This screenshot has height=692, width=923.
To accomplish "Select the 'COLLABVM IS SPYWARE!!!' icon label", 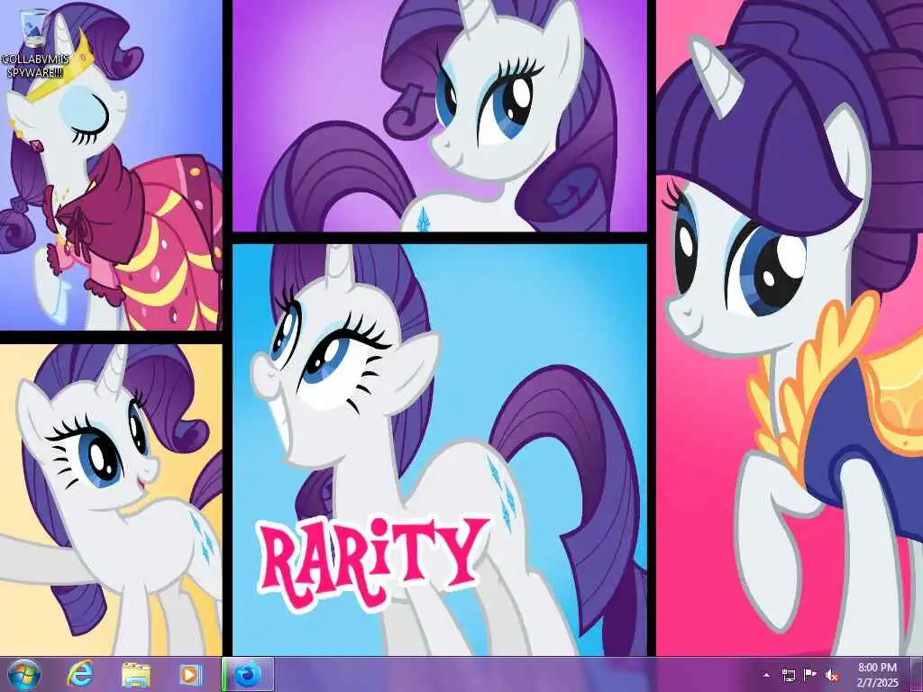I will (35, 66).
